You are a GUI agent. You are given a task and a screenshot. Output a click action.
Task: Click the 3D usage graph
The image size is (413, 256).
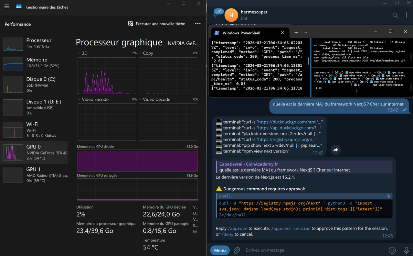click(107, 76)
